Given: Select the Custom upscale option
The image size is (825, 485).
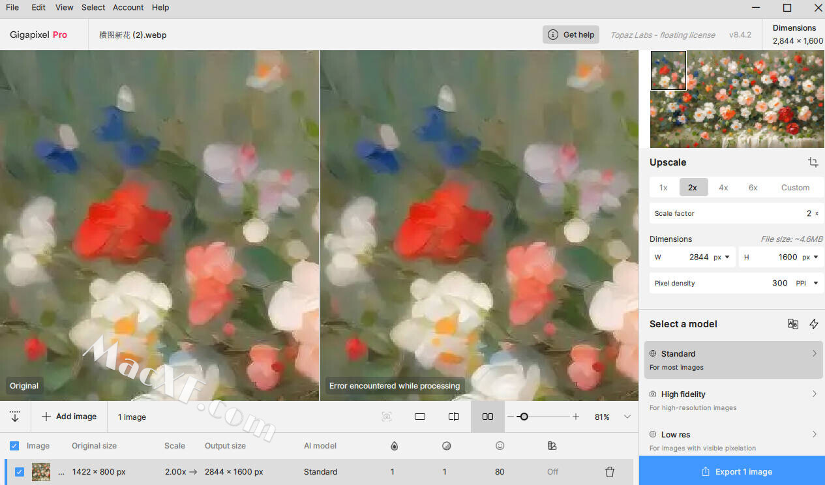Looking at the screenshot, I should (795, 188).
